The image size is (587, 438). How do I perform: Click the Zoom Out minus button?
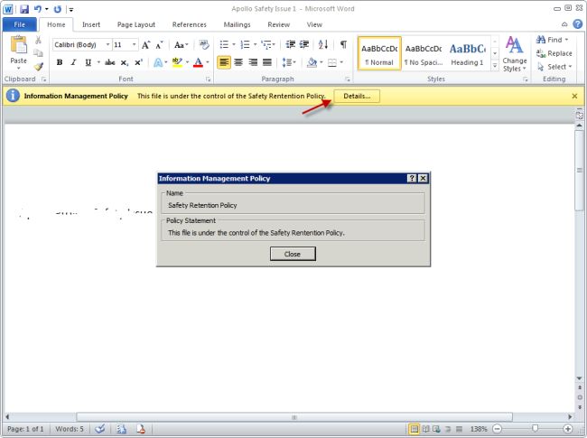pyautogui.click(x=497, y=429)
